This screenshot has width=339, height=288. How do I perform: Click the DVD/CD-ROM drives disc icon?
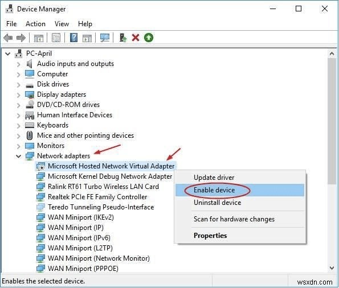[30, 105]
